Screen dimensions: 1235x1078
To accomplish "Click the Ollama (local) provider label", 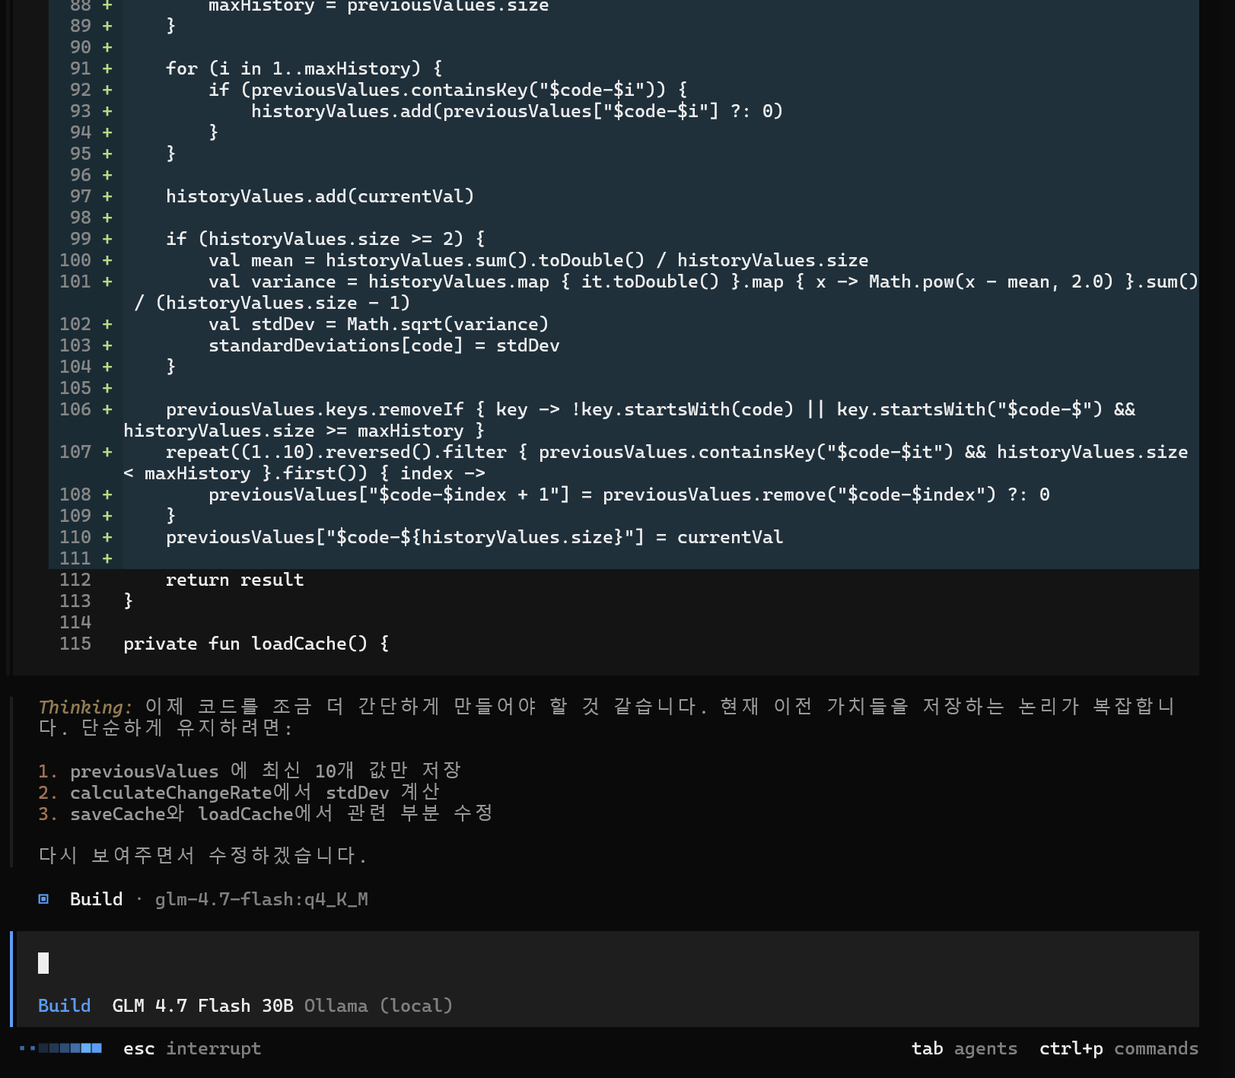I will pos(378,1006).
